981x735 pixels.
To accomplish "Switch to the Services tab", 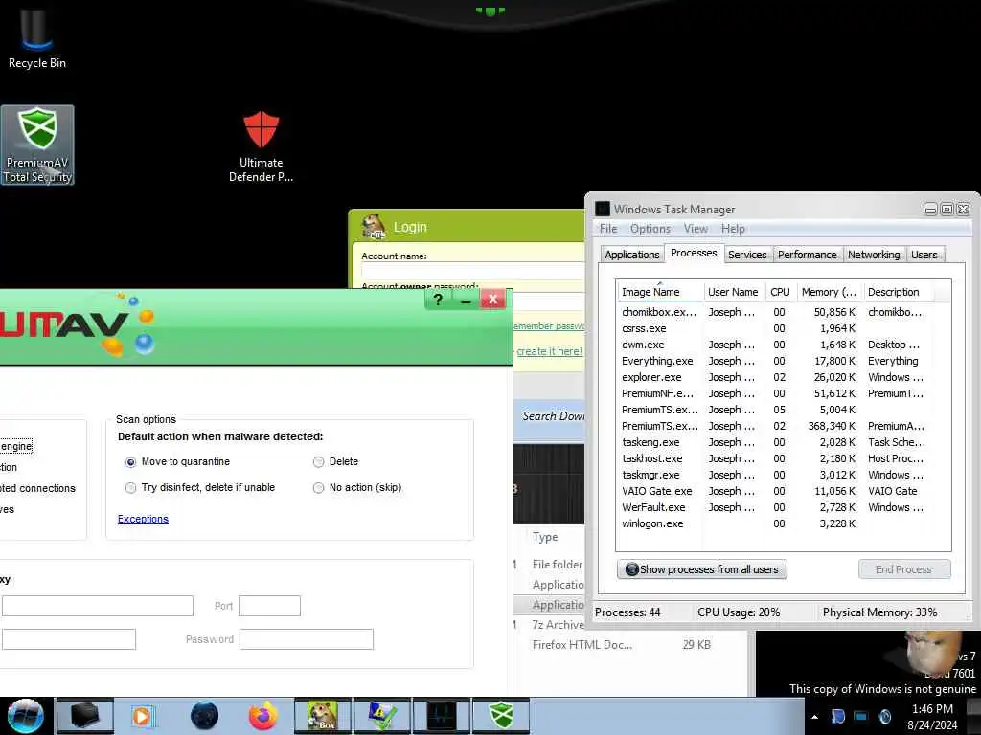I will coord(747,255).
